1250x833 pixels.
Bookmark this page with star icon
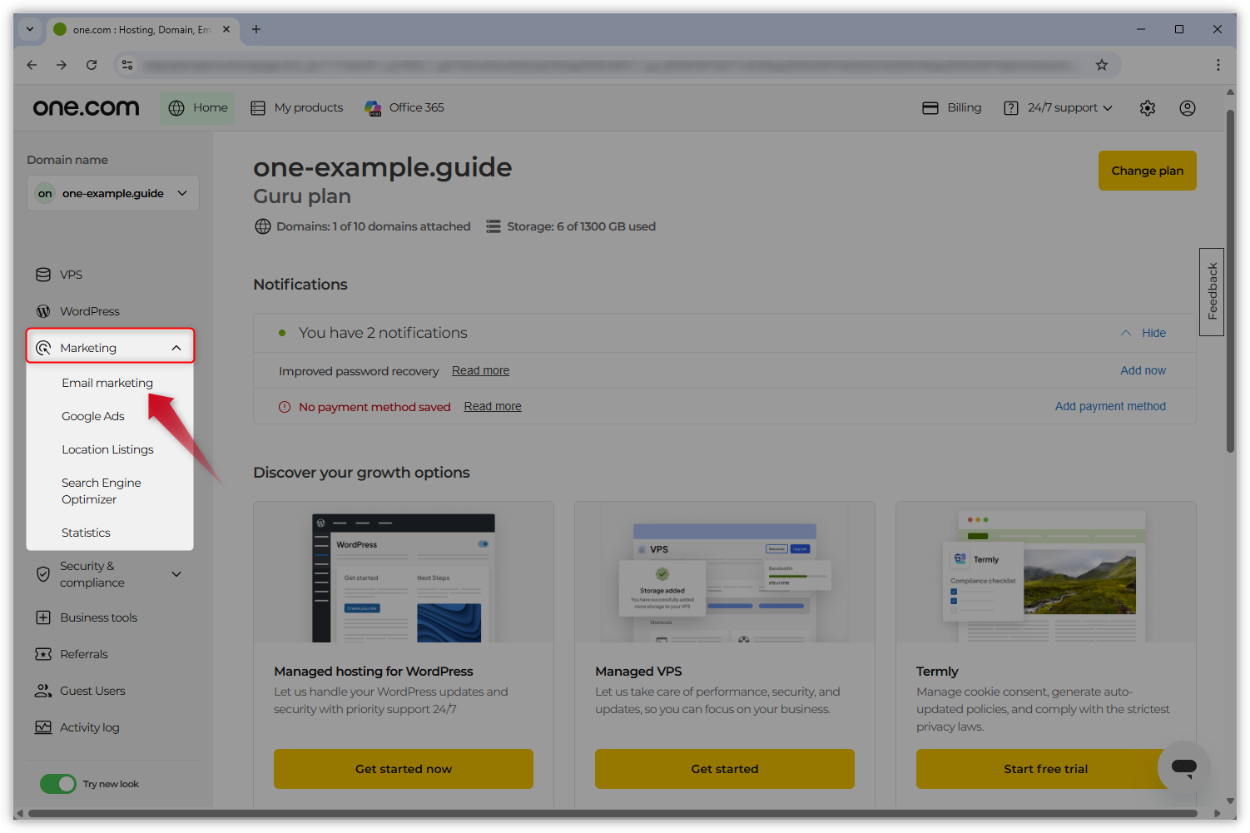[1102, 65]
